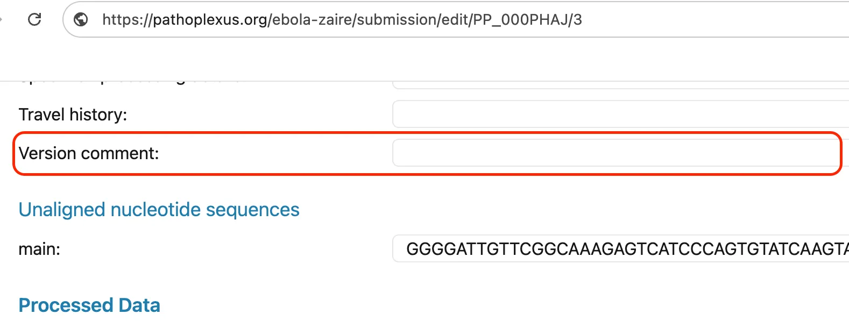Viewport: 849px width, 328px height.
Task: Click the Processed Data heading
Action: click(x=89, y=305)
